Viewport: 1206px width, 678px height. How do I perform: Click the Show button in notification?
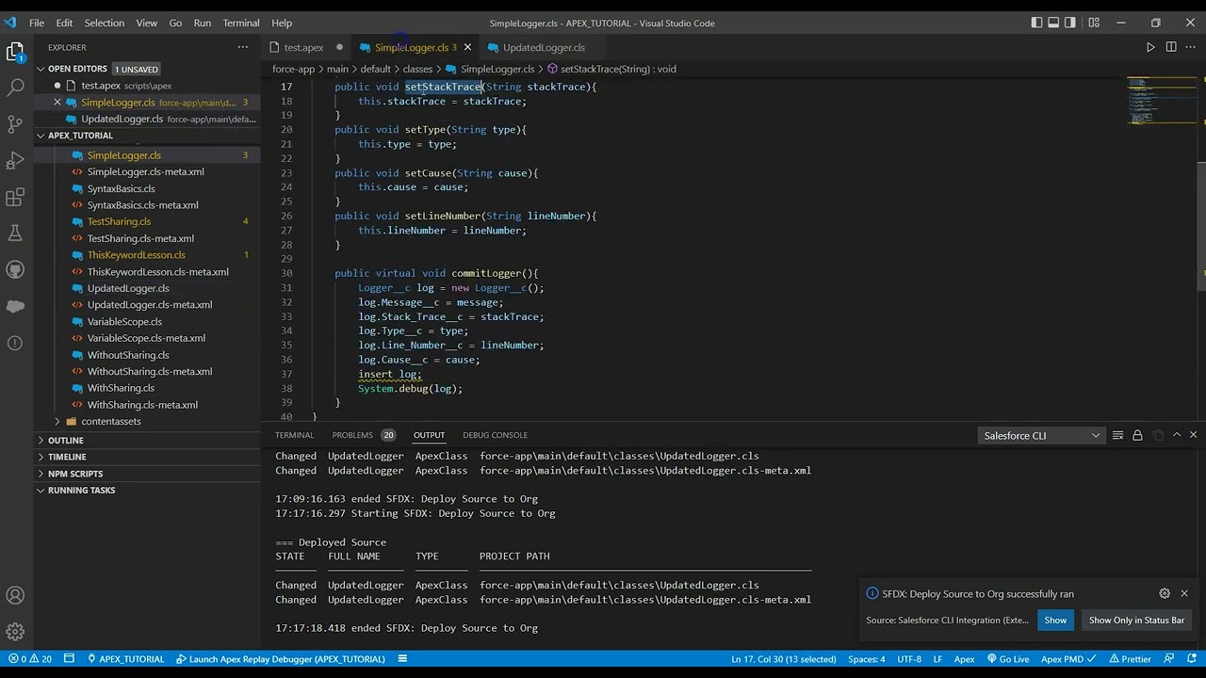click(1055, 620)
